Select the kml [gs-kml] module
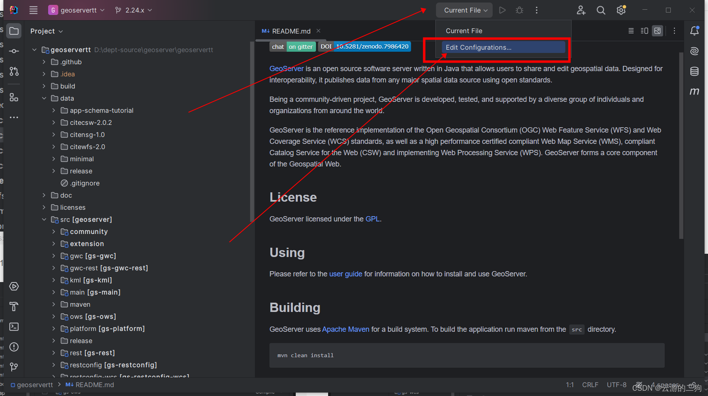 pyautogui.click(x=86, y=280)
